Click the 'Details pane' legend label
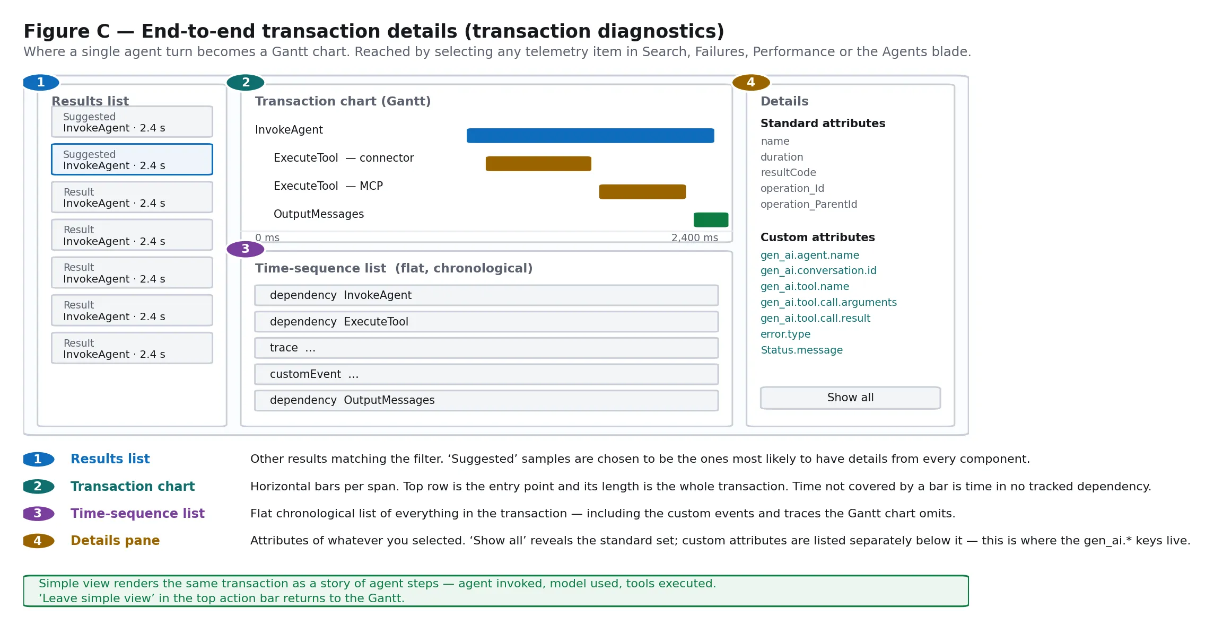Screen dimensions: 1214x634 (115, 541)
